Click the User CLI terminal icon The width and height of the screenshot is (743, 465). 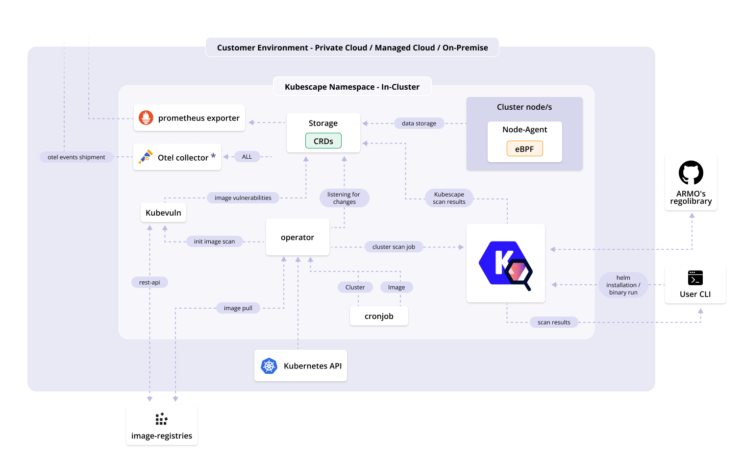click(x=695, y=278)
